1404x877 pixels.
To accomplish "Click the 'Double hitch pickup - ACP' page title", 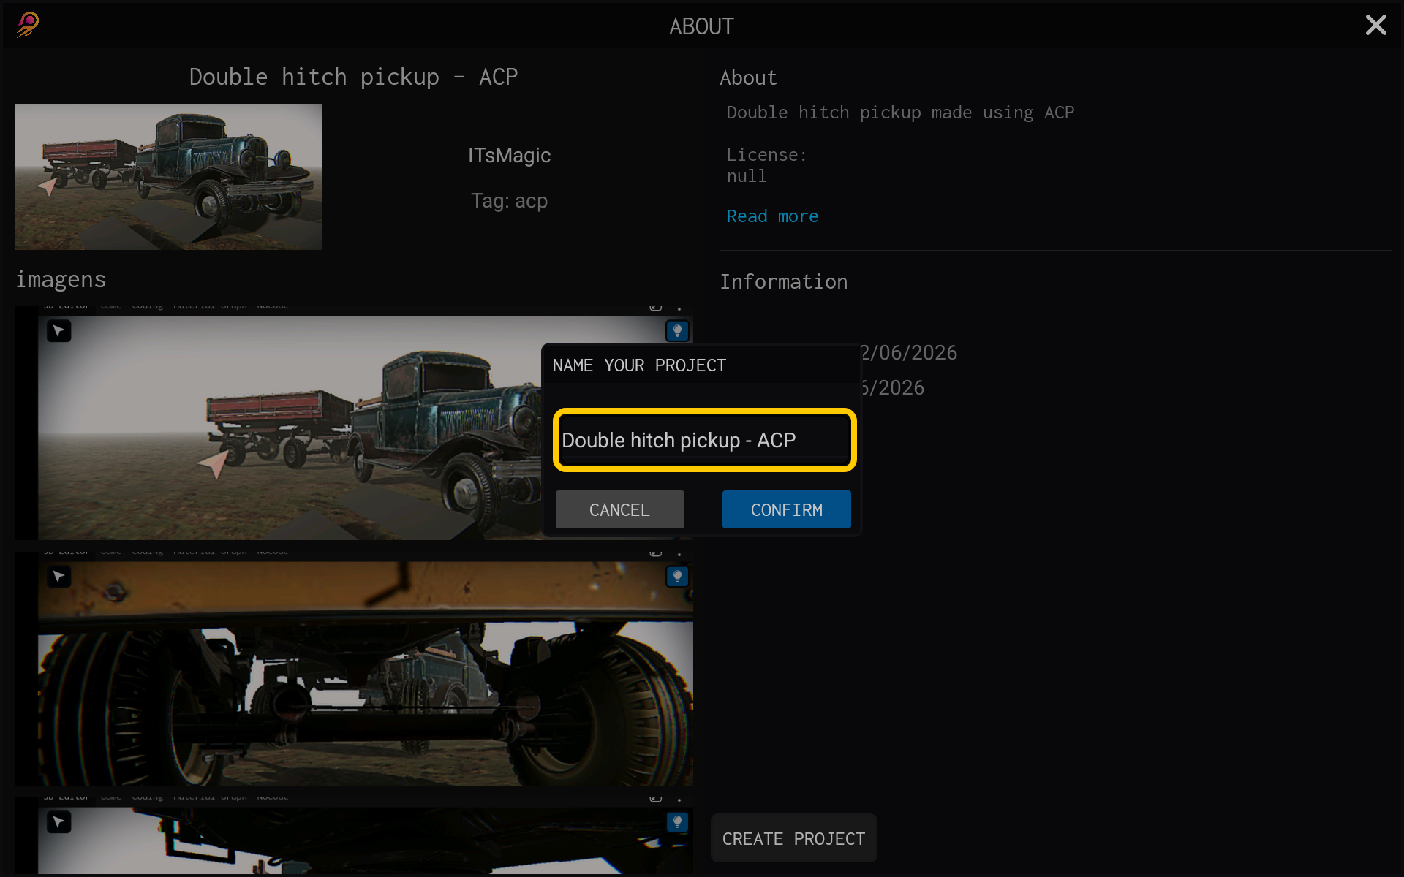I will pos(353,77).
